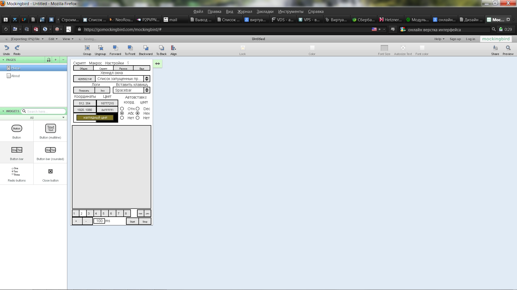The height and width of the screenshot is (290, 517).
Task: Open the Share icon
Action: click(495, 48)
